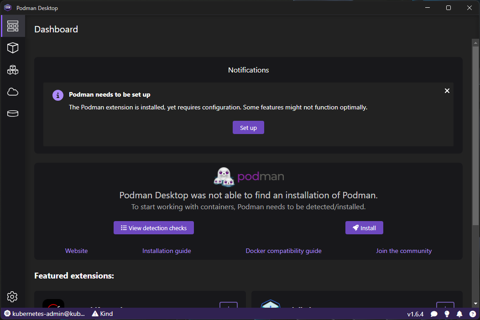
Task: Click the vertical scrollbar thumb
Action: 475,136
